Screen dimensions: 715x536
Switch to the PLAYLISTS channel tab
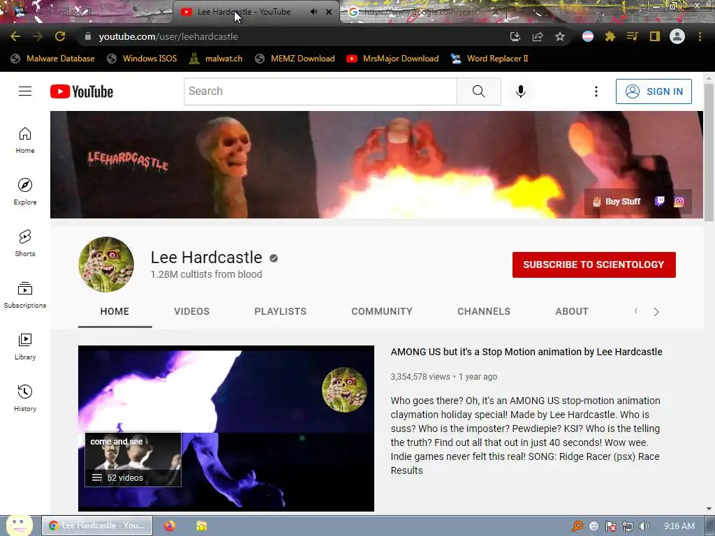[x=281, y=311]
